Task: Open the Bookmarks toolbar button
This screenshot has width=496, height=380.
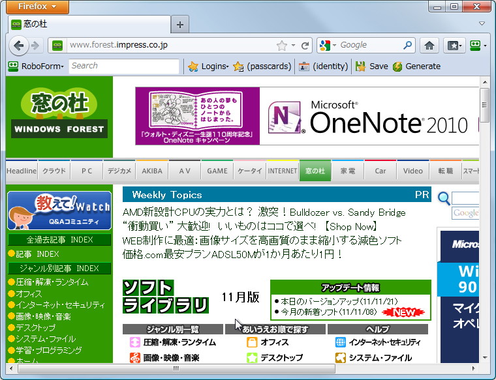Action: pos(454,46)
